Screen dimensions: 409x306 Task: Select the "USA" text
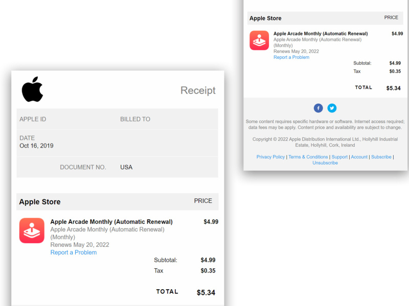126,167
